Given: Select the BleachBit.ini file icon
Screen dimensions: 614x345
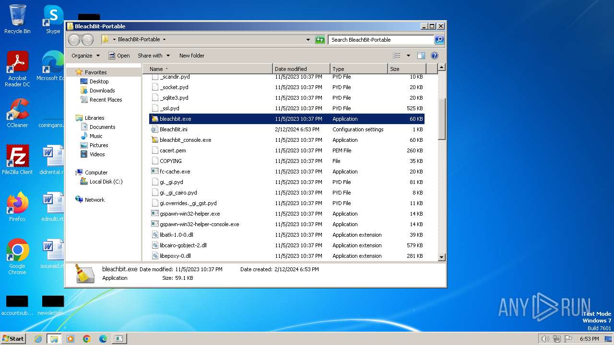Looking at the screenshot, I should click(x=154, y=129).
